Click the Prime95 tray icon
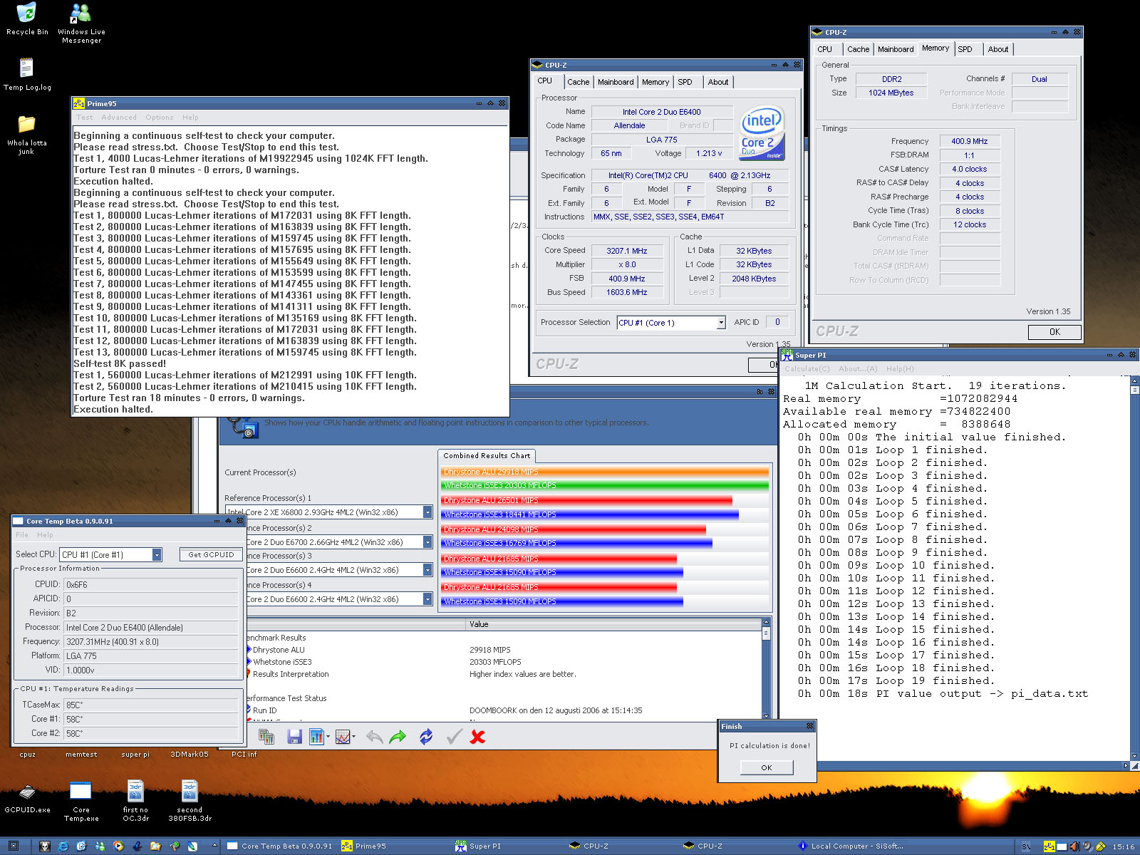 (x=1049, y=846)
